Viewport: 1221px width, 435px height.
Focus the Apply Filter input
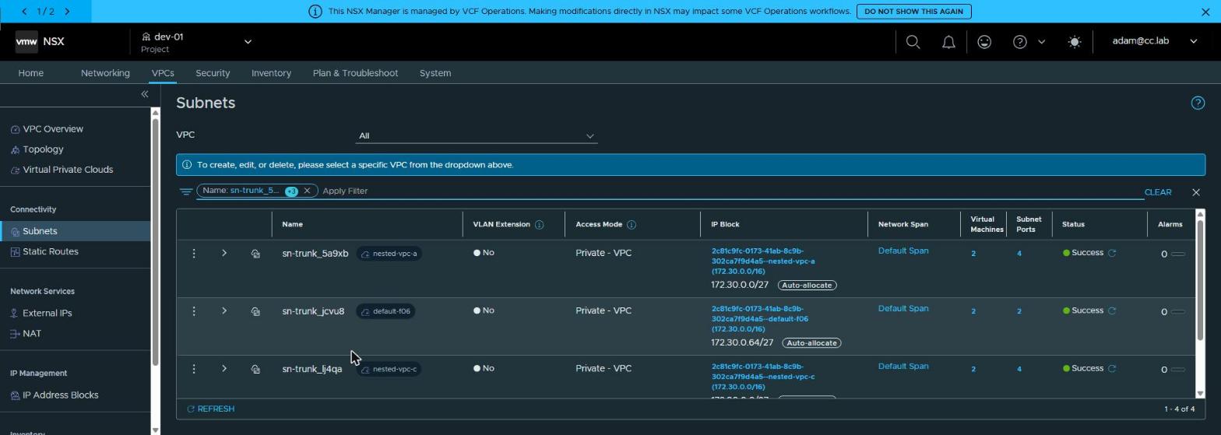(732, 191)
